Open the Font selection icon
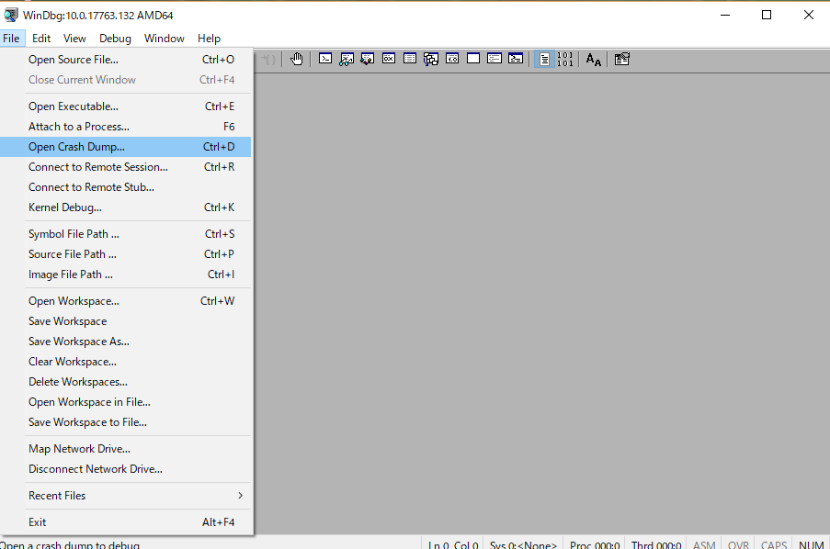Screen dimensions: 830x549 coord(594,60)
